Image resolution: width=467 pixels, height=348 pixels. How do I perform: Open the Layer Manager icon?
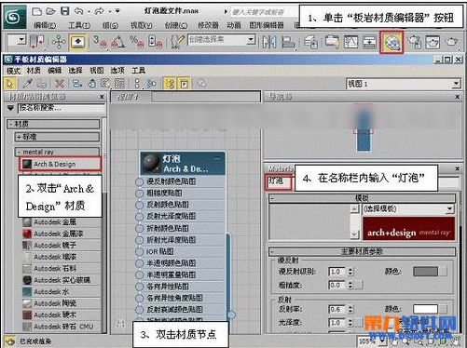[310, 42]
